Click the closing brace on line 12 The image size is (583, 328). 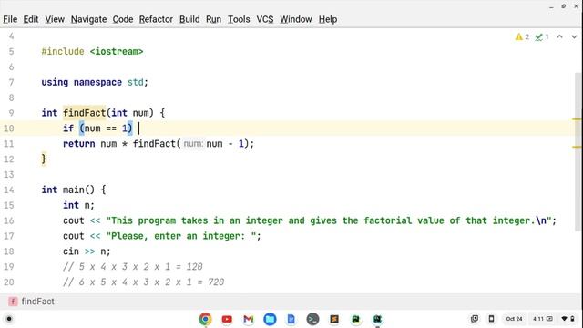(x=44, y=159)
